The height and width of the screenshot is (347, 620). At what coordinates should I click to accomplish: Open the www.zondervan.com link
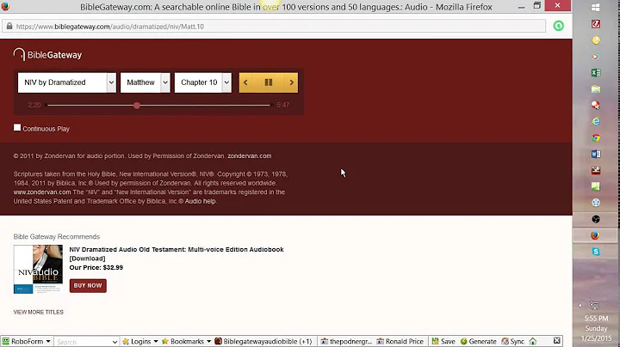click(42, 192)
